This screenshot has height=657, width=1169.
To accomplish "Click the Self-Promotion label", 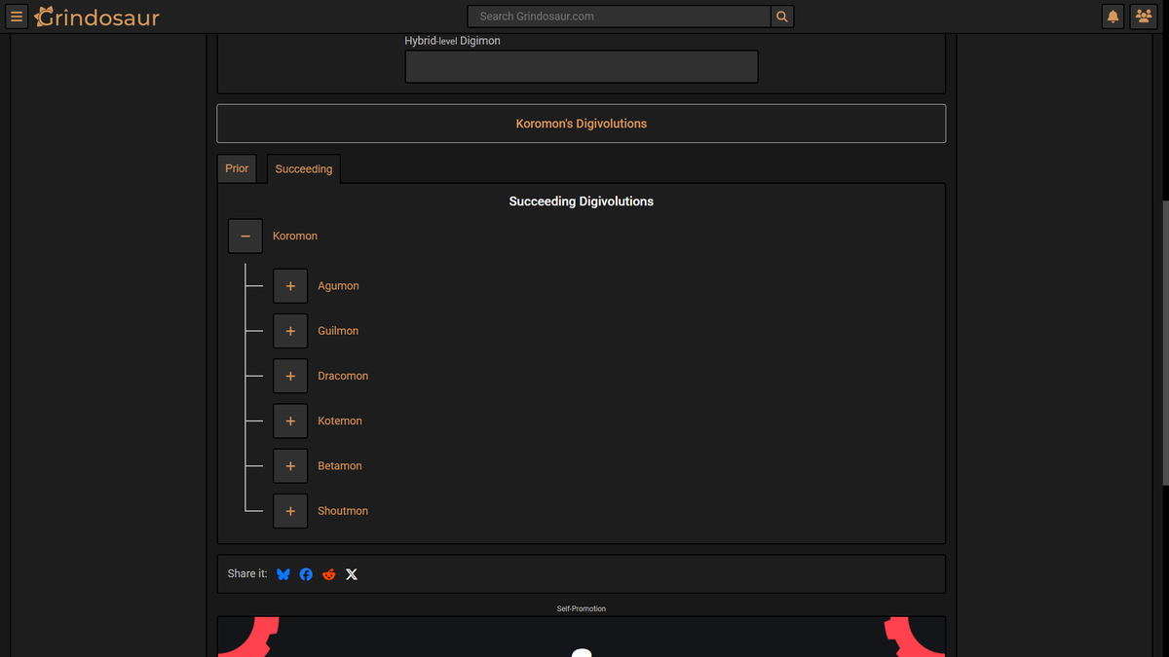I will click(582, 609).
